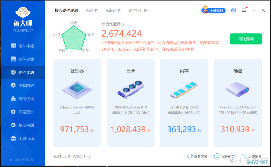The width and height of the screenshot is (271, 167).
Task: Click the 查看排名 trophy icon
Action: [x=190, y=156]
